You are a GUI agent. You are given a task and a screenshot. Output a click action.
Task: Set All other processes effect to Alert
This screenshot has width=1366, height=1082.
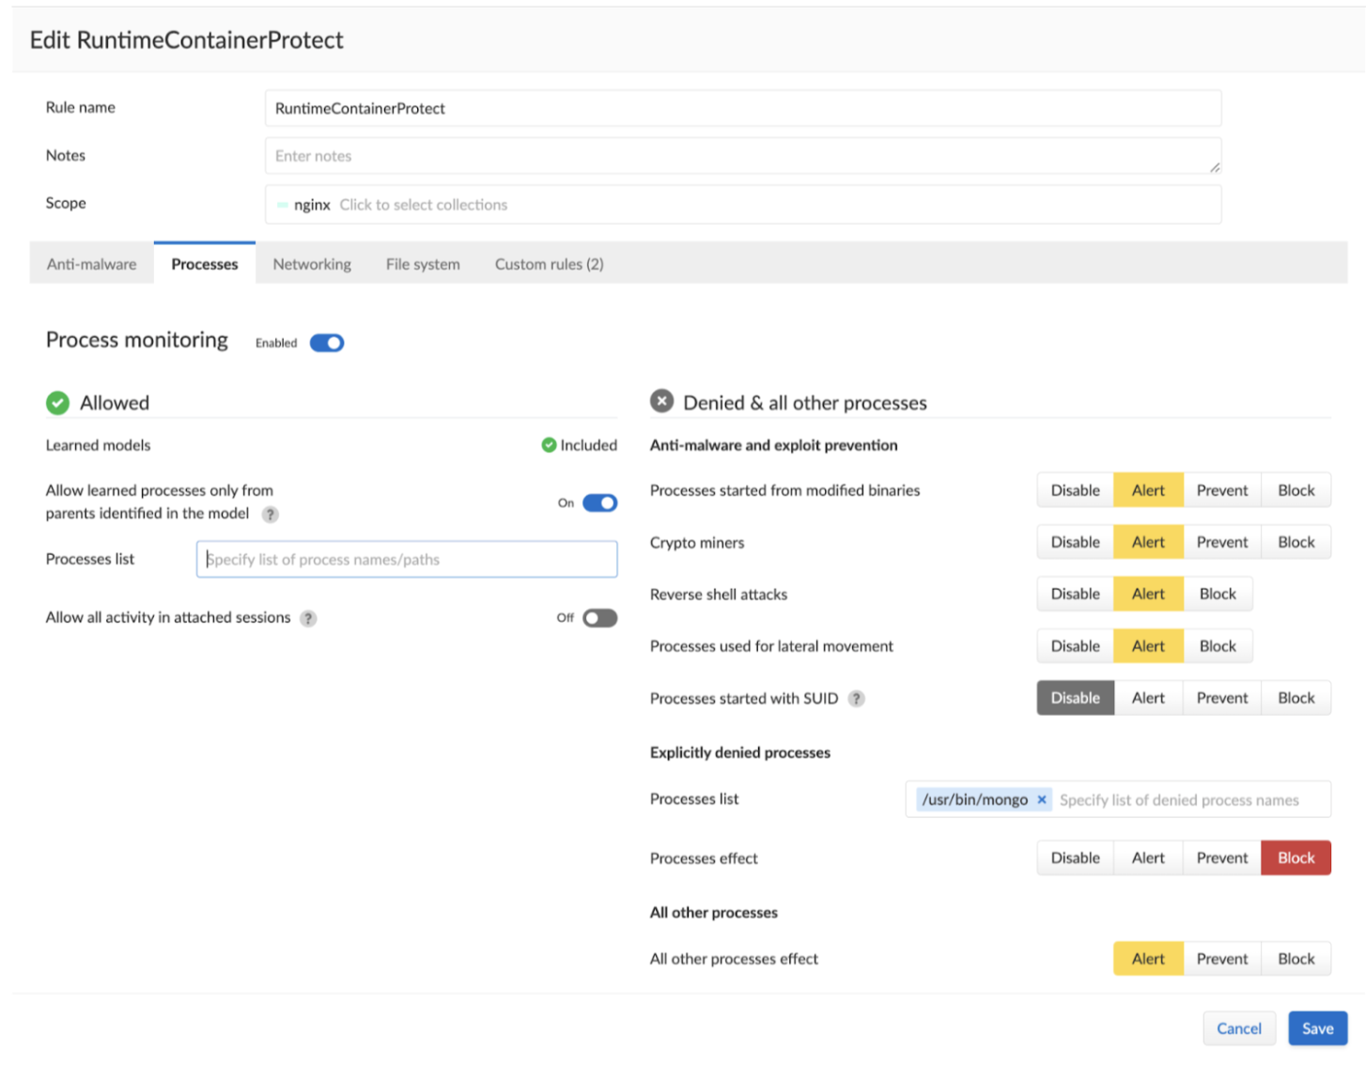[x=1148, y=959]
